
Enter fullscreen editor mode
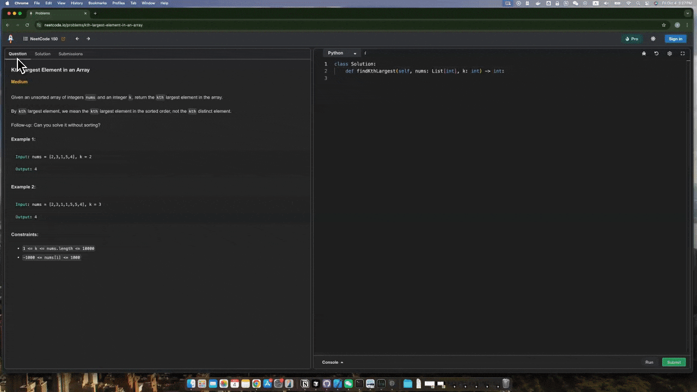(682, 53)
